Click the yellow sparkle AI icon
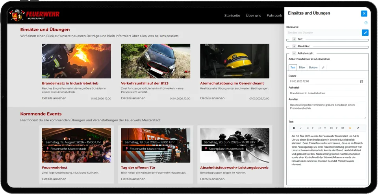 [x=350, y=128]
